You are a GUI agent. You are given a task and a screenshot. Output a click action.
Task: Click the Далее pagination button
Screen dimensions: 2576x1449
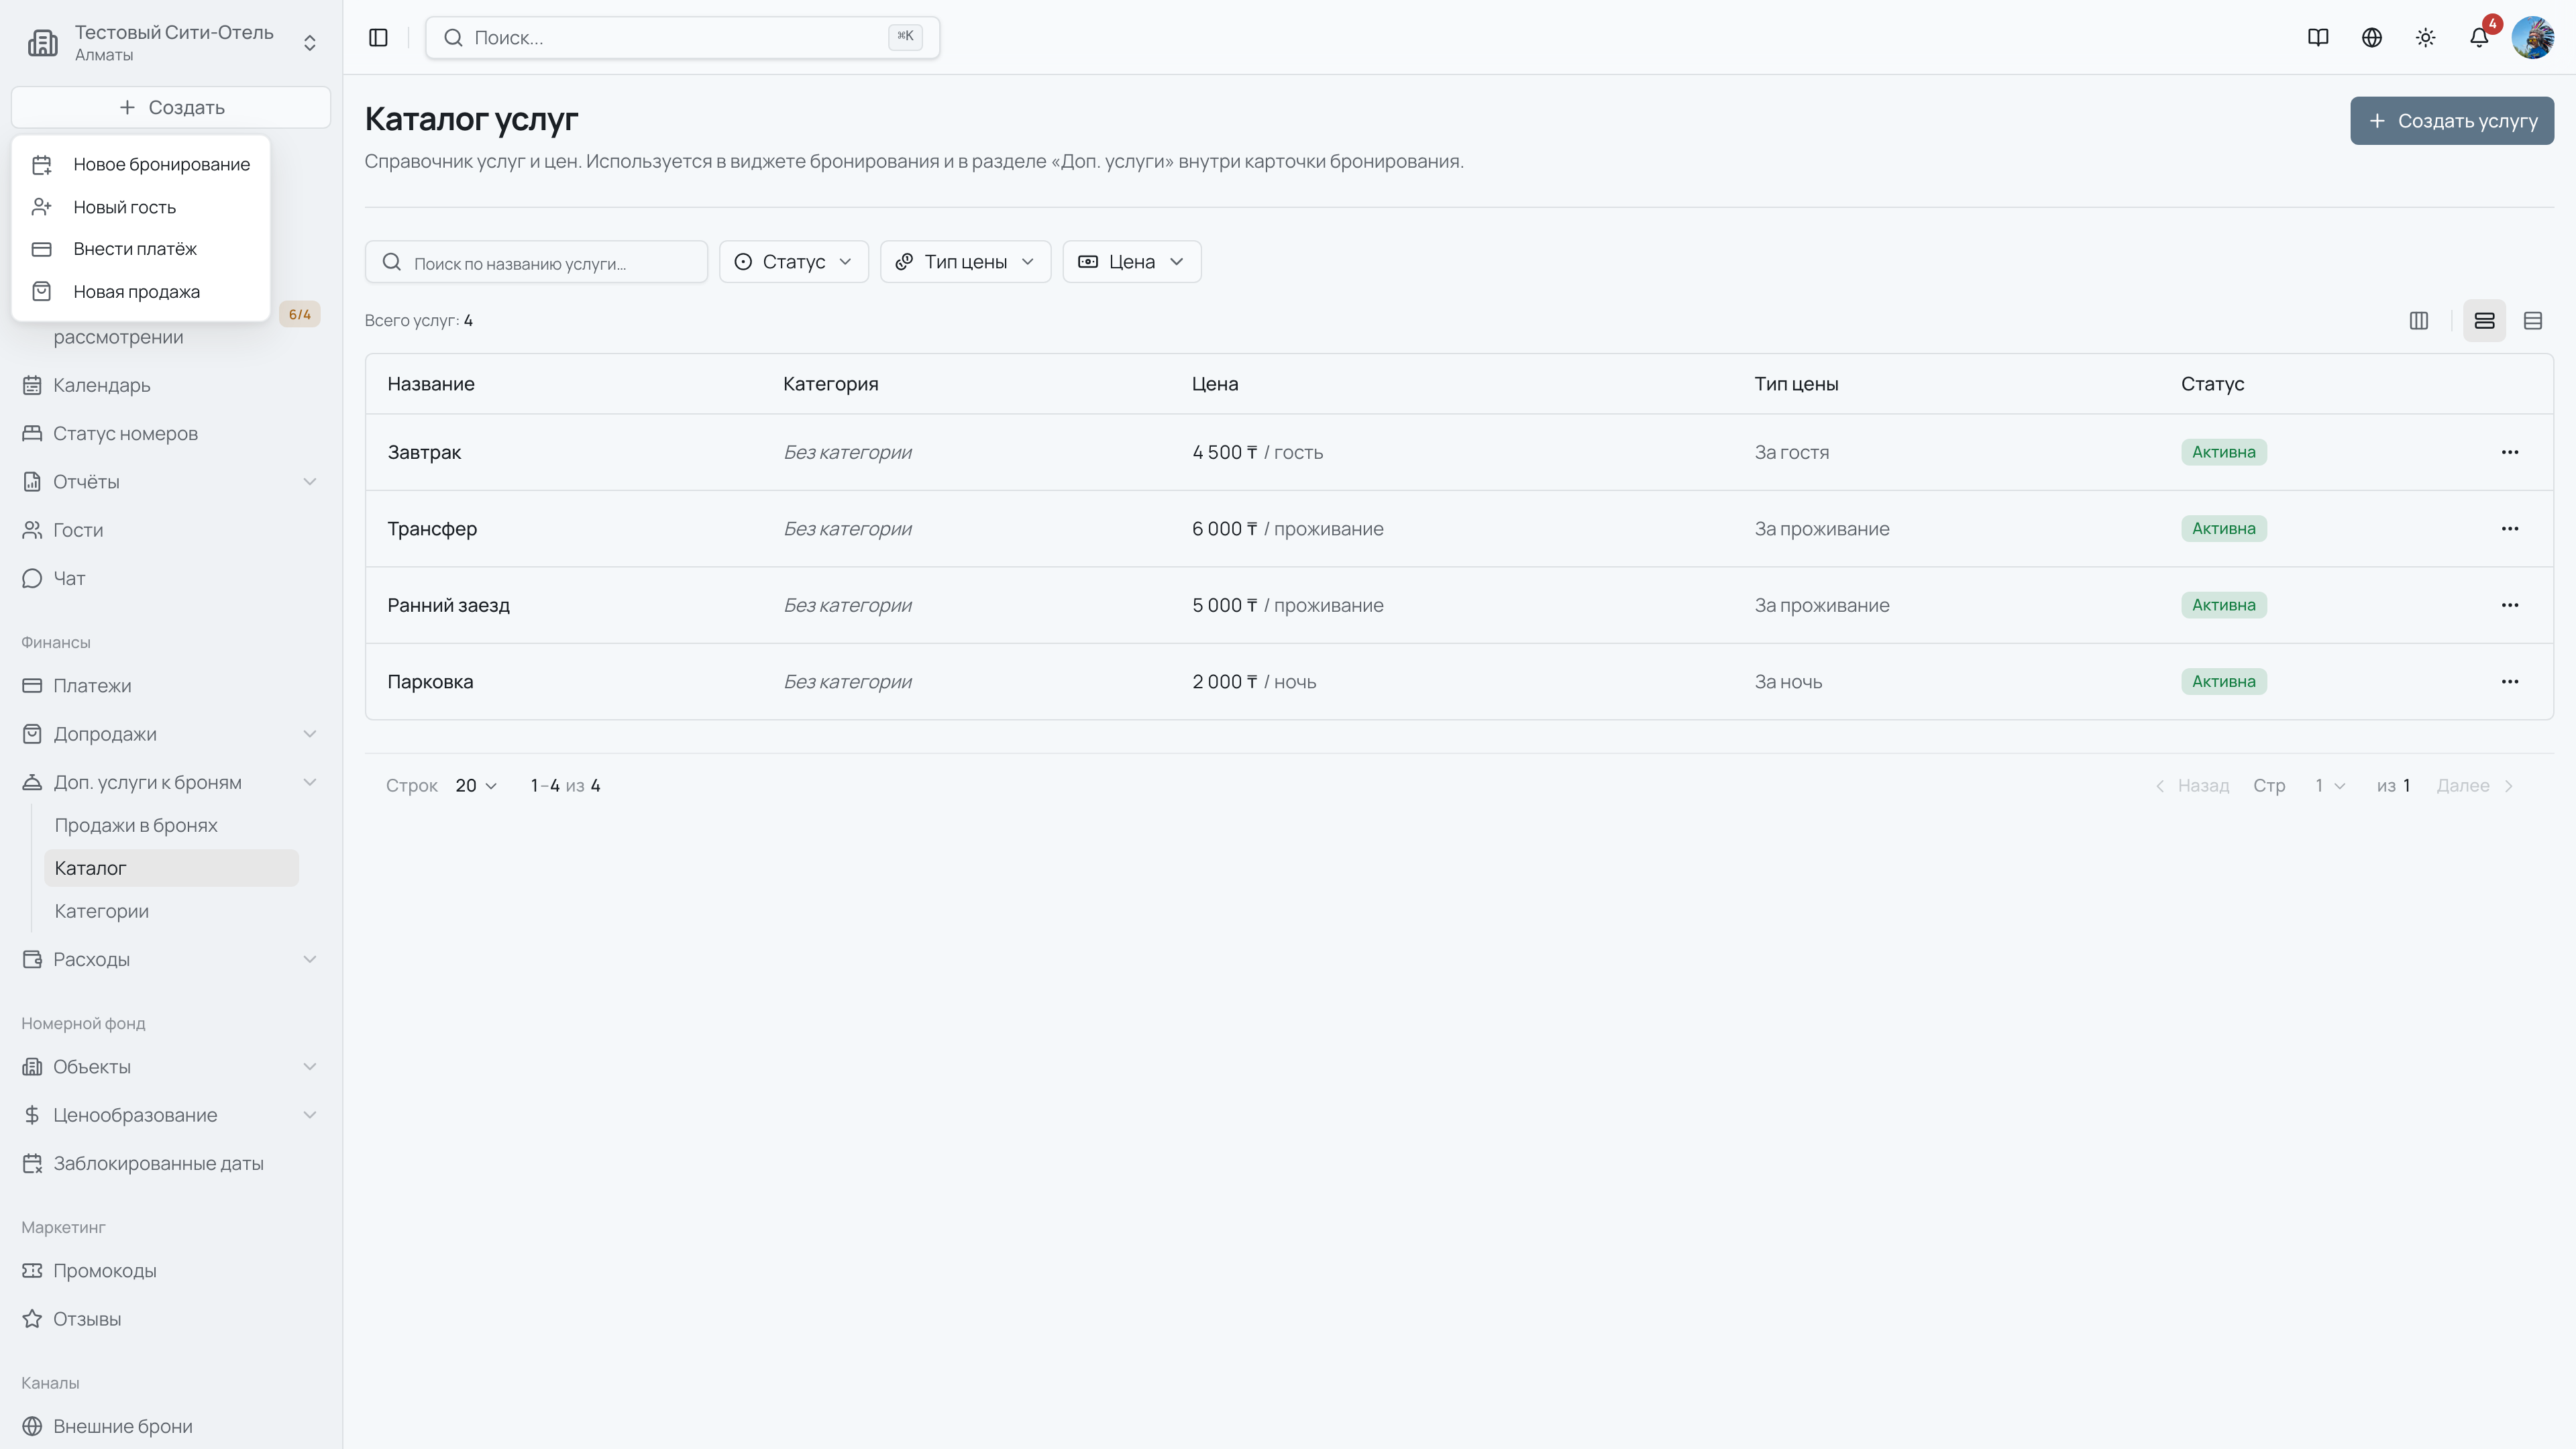tap(2476, 786)
